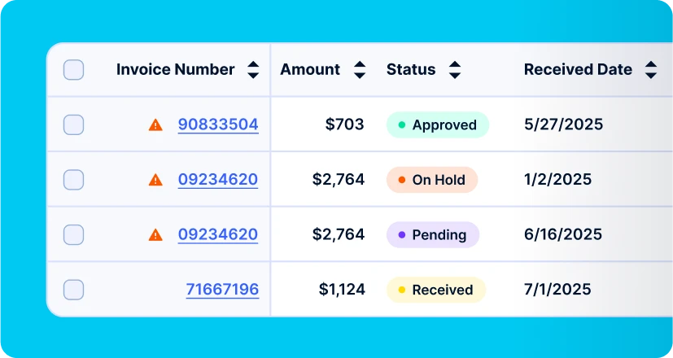Sort by Invoice Number using sort arrows
Viewport: 673px width, 358px height.
point(253,69)
